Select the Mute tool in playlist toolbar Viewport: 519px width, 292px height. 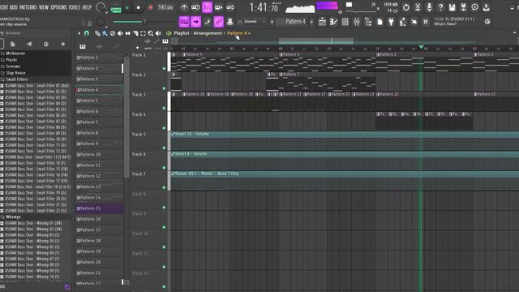click(120, 33)
